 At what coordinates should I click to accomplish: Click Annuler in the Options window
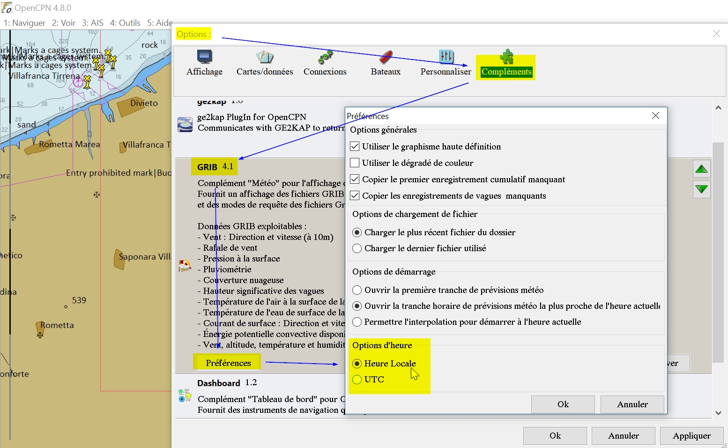624,436
